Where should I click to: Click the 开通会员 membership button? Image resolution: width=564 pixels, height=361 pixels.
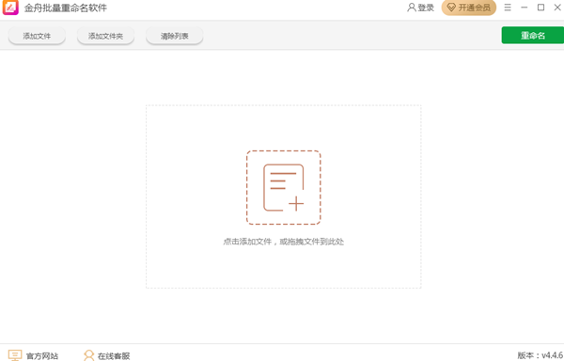tap(469, 8)
